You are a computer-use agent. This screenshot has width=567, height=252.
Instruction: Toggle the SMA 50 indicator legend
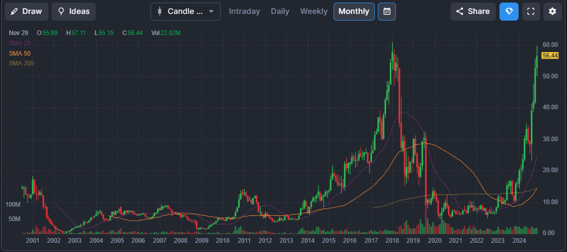tap(20, 54)
